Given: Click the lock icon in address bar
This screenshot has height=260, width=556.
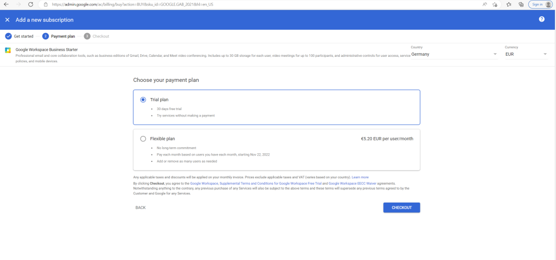Looking at the screenshot, I should [46, 4].
